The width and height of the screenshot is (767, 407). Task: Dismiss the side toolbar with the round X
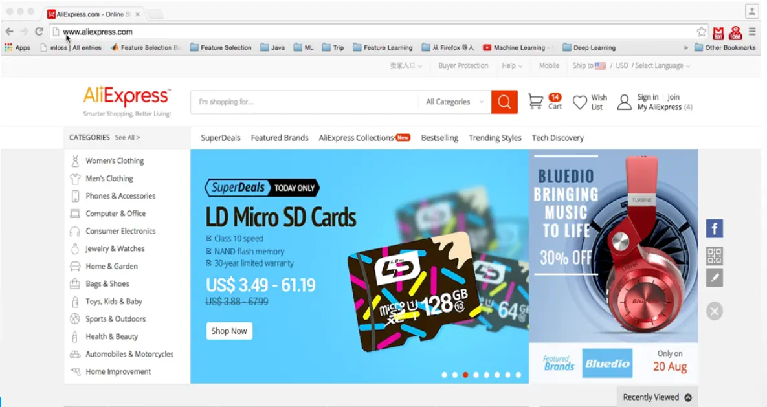pos(714,311)
